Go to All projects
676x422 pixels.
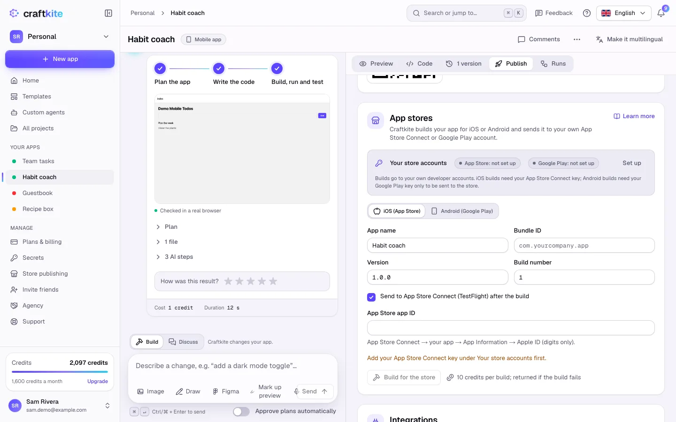(60, 128)
